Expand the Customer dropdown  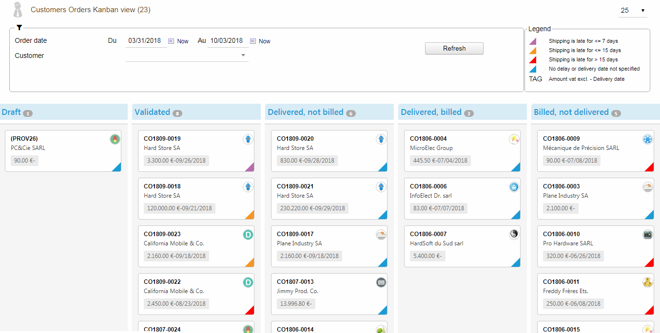[243, 55]
